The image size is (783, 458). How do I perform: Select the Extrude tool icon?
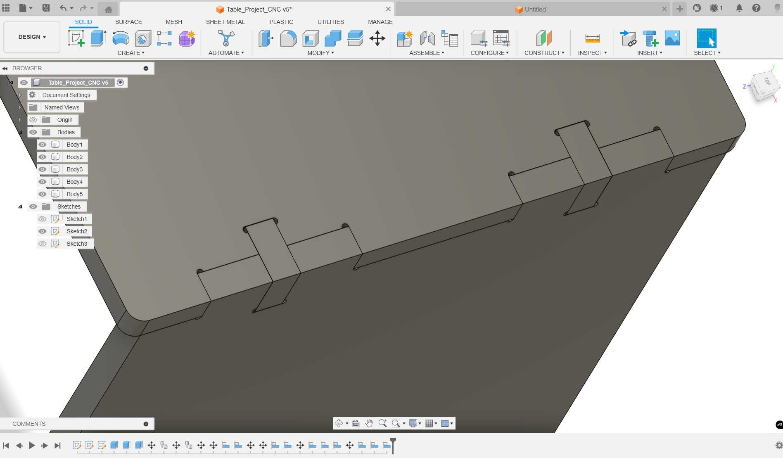tap(98, 38)
